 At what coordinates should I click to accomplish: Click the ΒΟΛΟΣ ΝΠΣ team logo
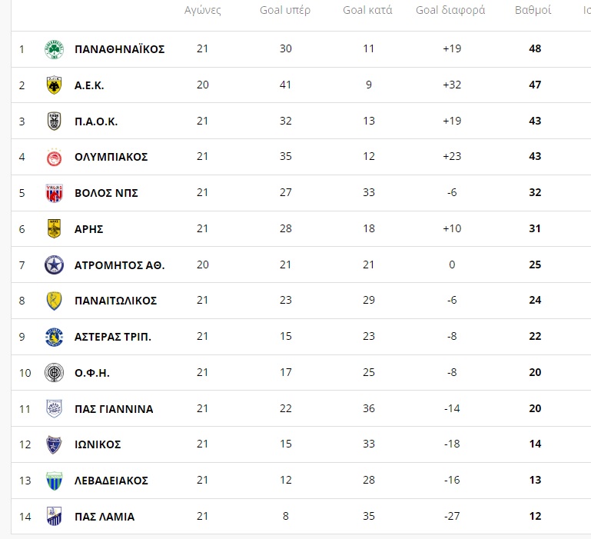[54, 193]
